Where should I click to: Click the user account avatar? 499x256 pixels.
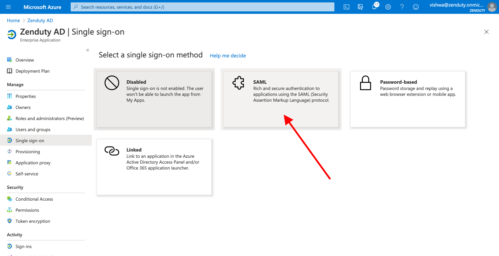[x=492, y=7]
